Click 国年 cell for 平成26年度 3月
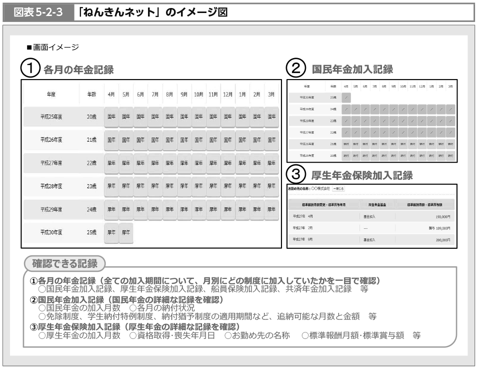This screenshot has height=369, width=478. pos(271,140)
